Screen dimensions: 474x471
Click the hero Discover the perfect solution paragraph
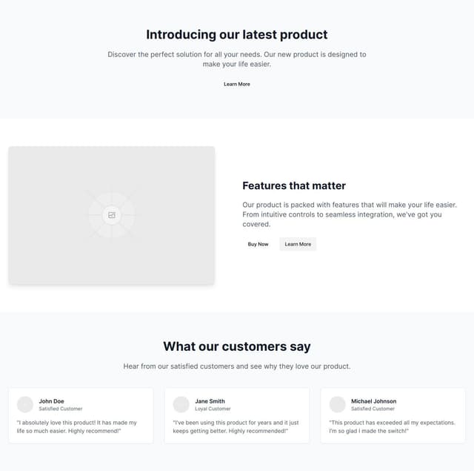point(237,59)
